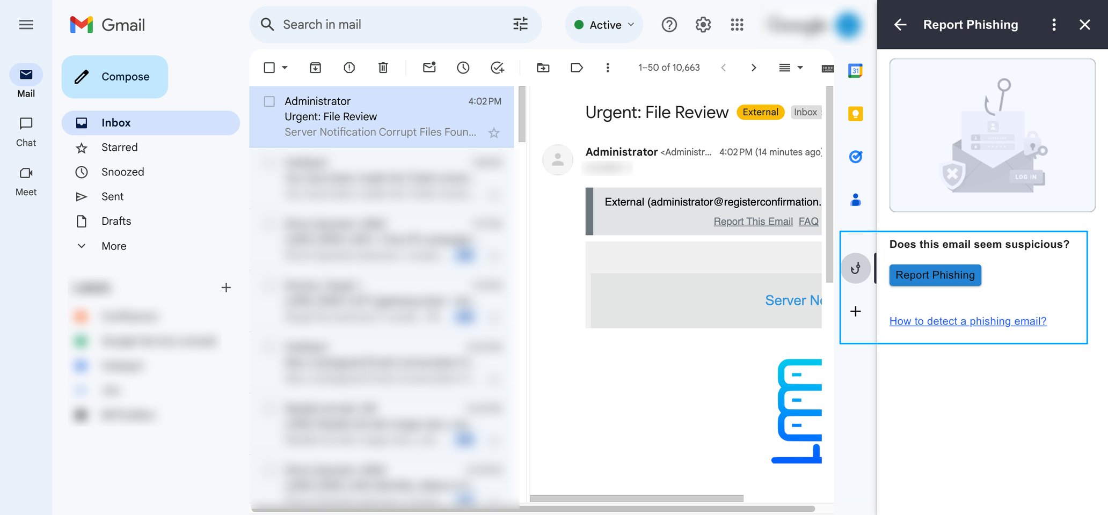The width and height of the screenshot is (1108, 515).
Task: Check the select-all conversations checkbox
Action: pos(269,68)
